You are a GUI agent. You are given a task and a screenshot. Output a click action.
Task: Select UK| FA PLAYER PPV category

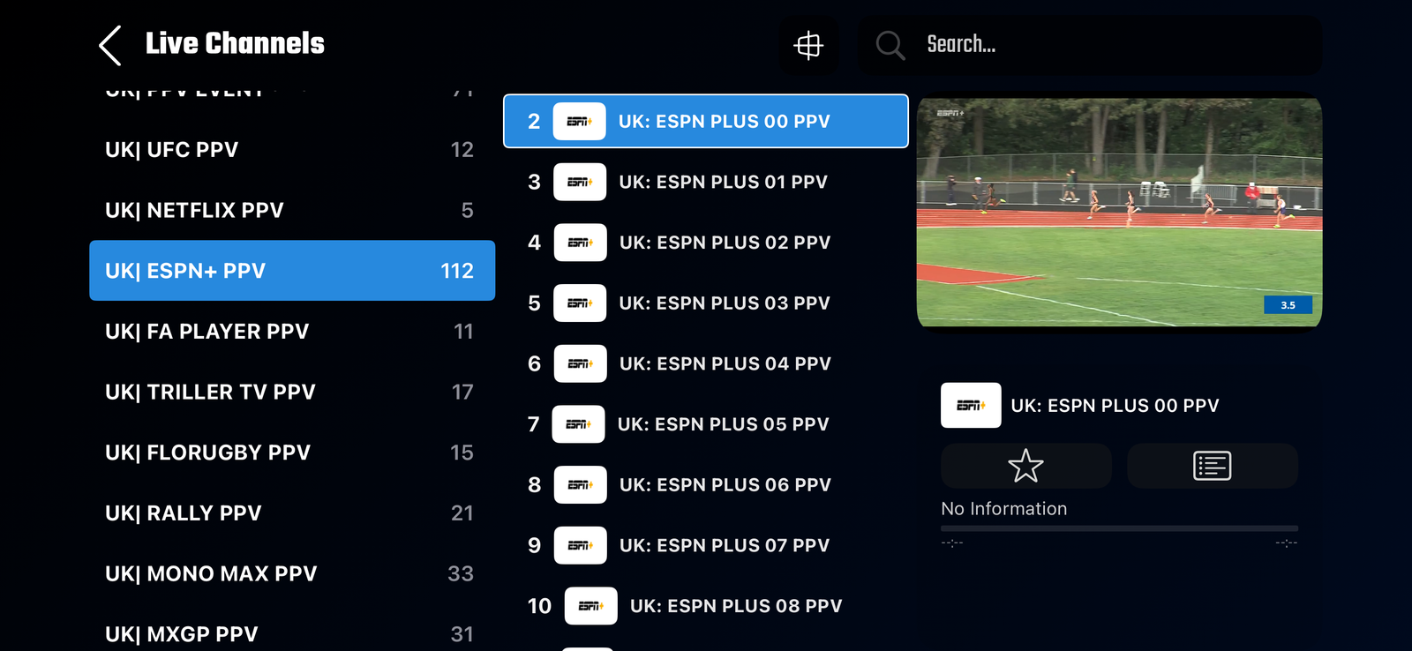(292, 332)
